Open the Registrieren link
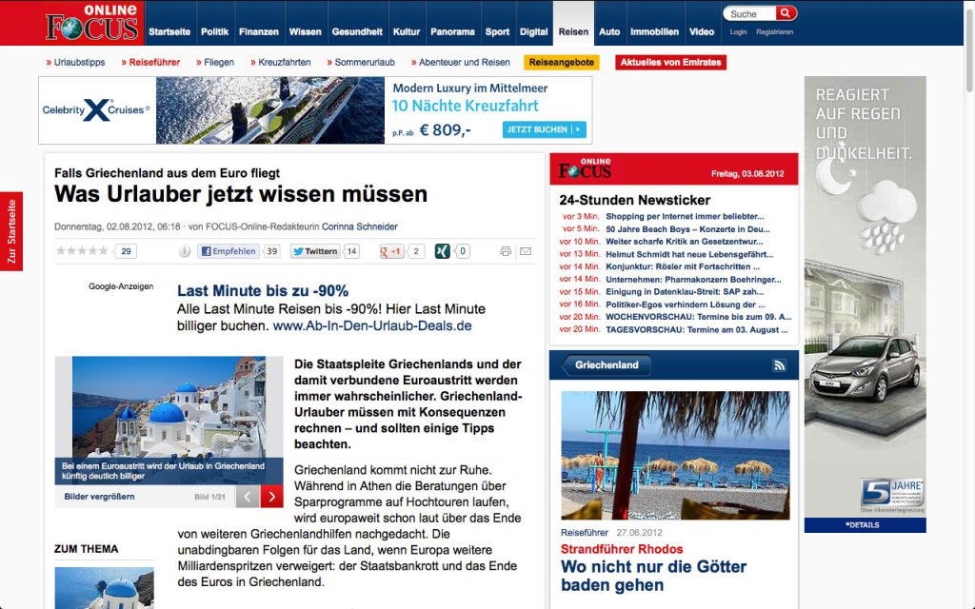 tap(774, 31)
